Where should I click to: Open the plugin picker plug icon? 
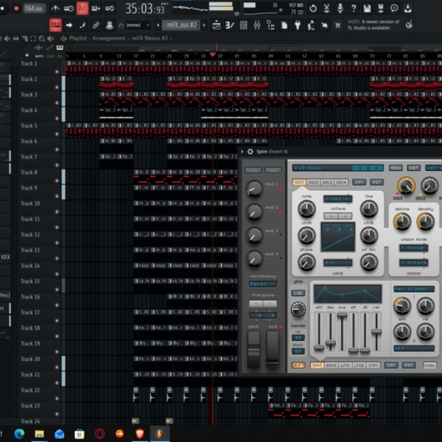(x=298, y=25)
